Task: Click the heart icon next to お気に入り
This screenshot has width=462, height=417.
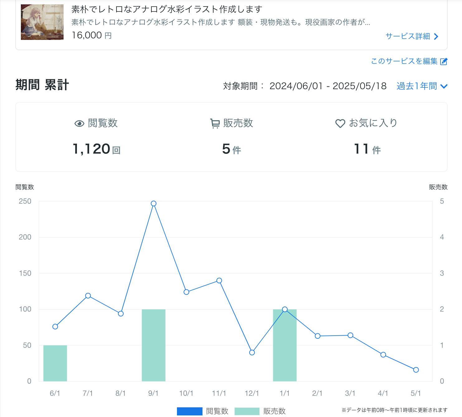Action: pos(340,124)
